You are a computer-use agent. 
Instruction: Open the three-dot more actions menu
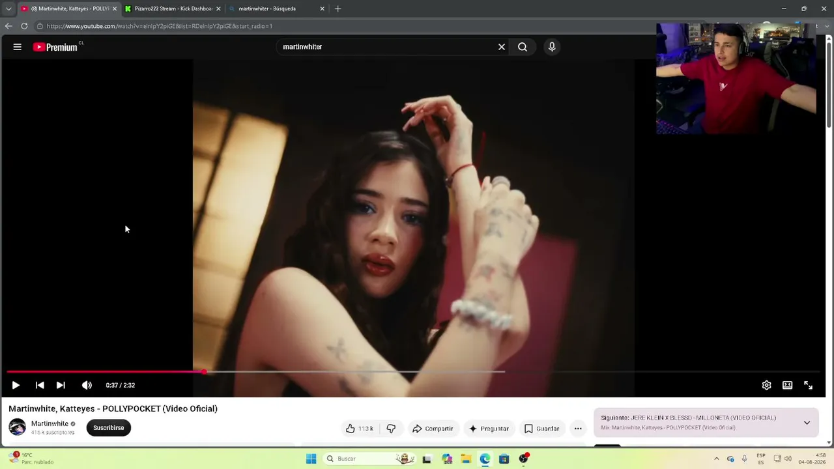578,429
